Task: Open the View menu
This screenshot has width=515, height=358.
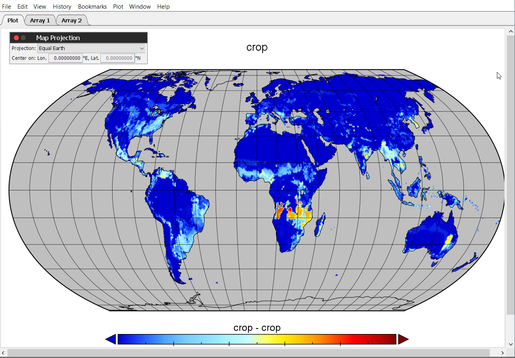Action: point(40,7)
